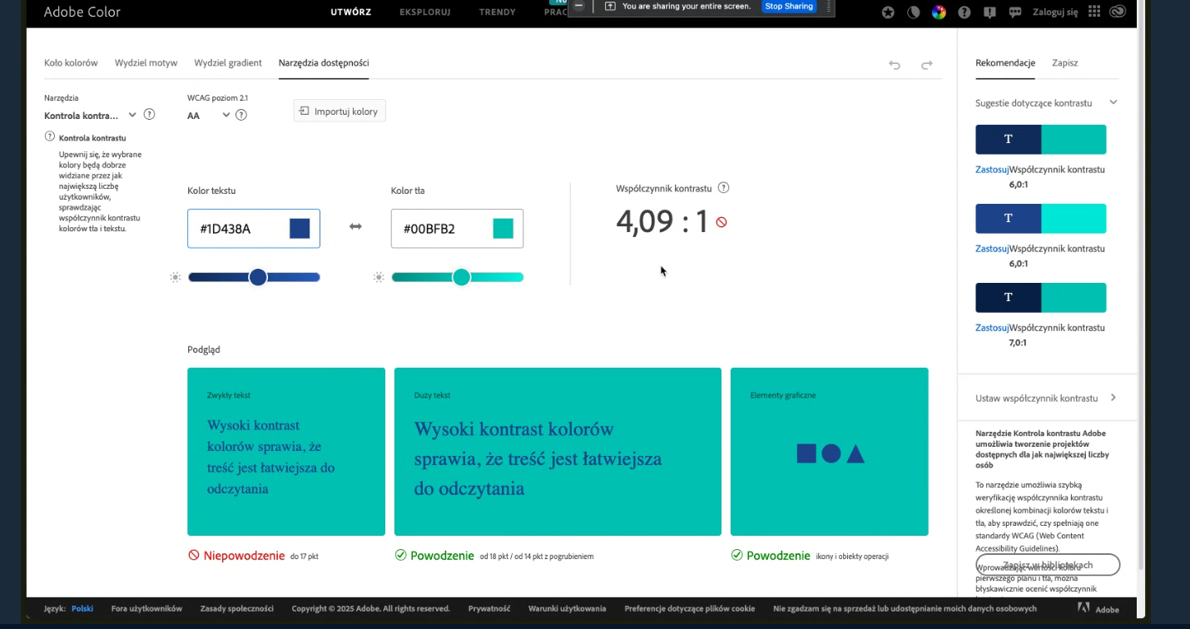Switch to Wydziel motyw tab
Viewport: 1190px width, 629px height.
point(146,62)
